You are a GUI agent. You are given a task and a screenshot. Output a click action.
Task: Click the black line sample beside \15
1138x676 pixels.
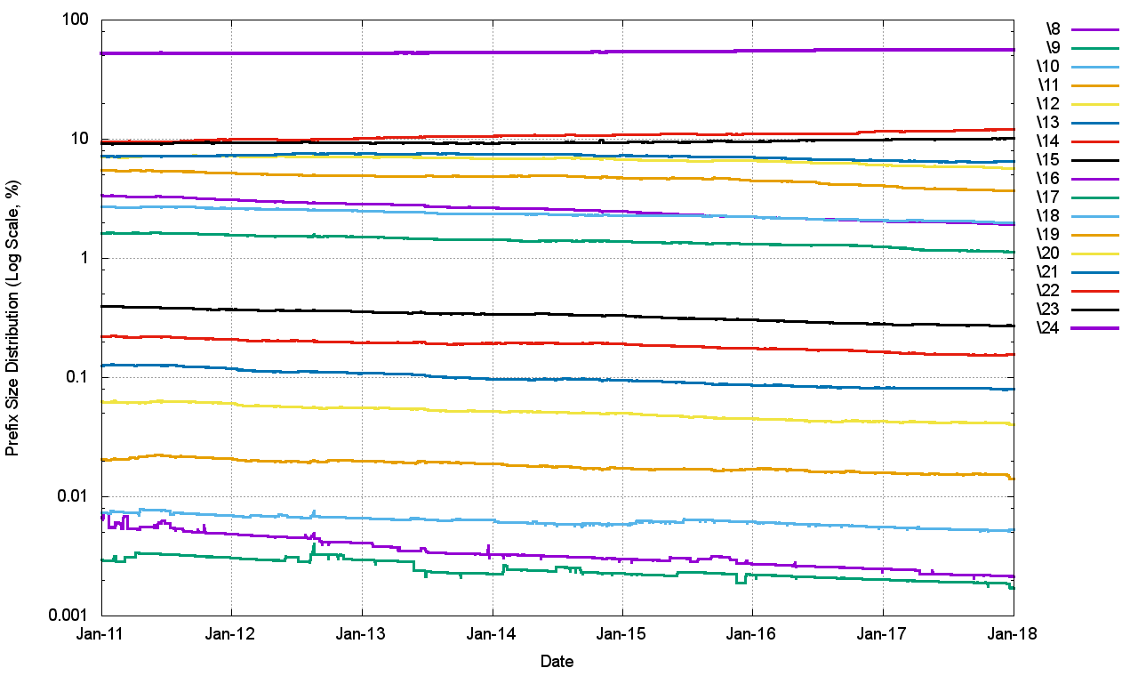1094,159
